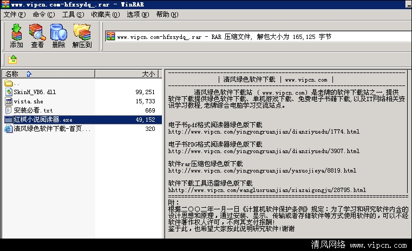Image resolution: width=412 pixels, height=251 pixels.
Task: Select the vista.she file name
Action: pyautogui.click(x=28, y=101)
